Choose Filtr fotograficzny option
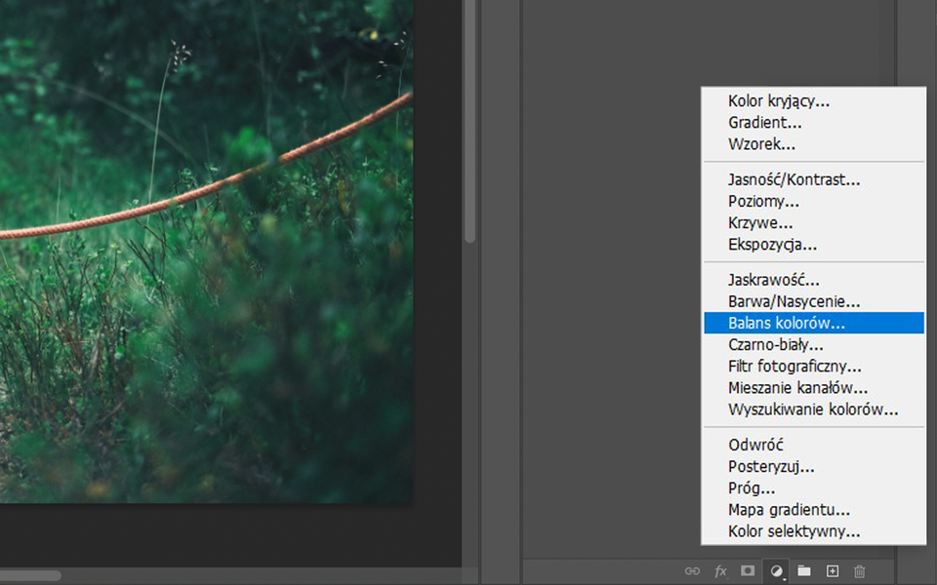The width and height of the screenshot is (937, 585). 794,367
